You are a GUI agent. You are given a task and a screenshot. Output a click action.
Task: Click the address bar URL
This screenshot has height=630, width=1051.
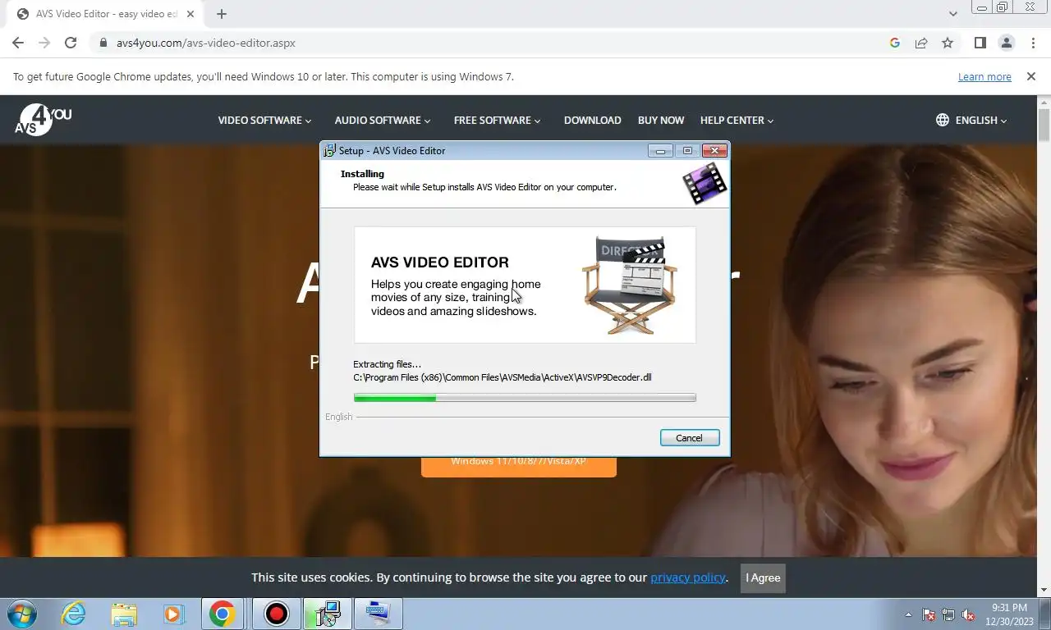[206, 43]
